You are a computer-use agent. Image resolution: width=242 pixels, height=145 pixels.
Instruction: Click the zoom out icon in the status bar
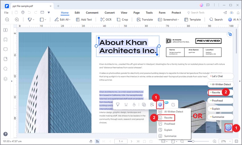pos(182,141)
